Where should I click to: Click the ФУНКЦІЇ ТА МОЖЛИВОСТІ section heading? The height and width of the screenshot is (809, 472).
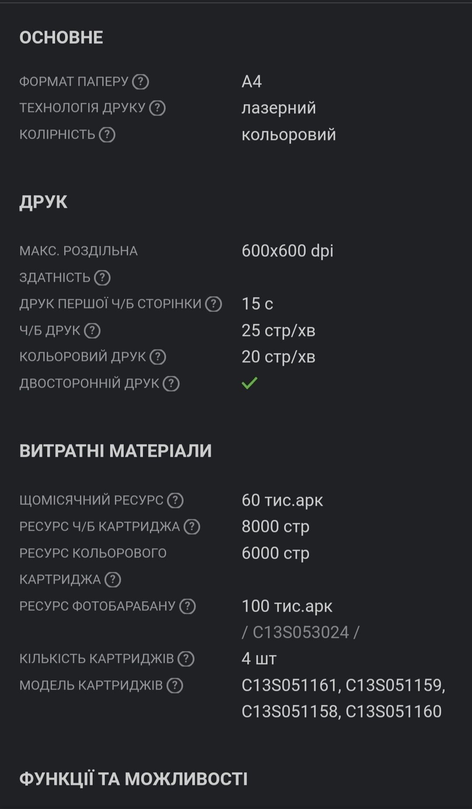pos(133,779)
